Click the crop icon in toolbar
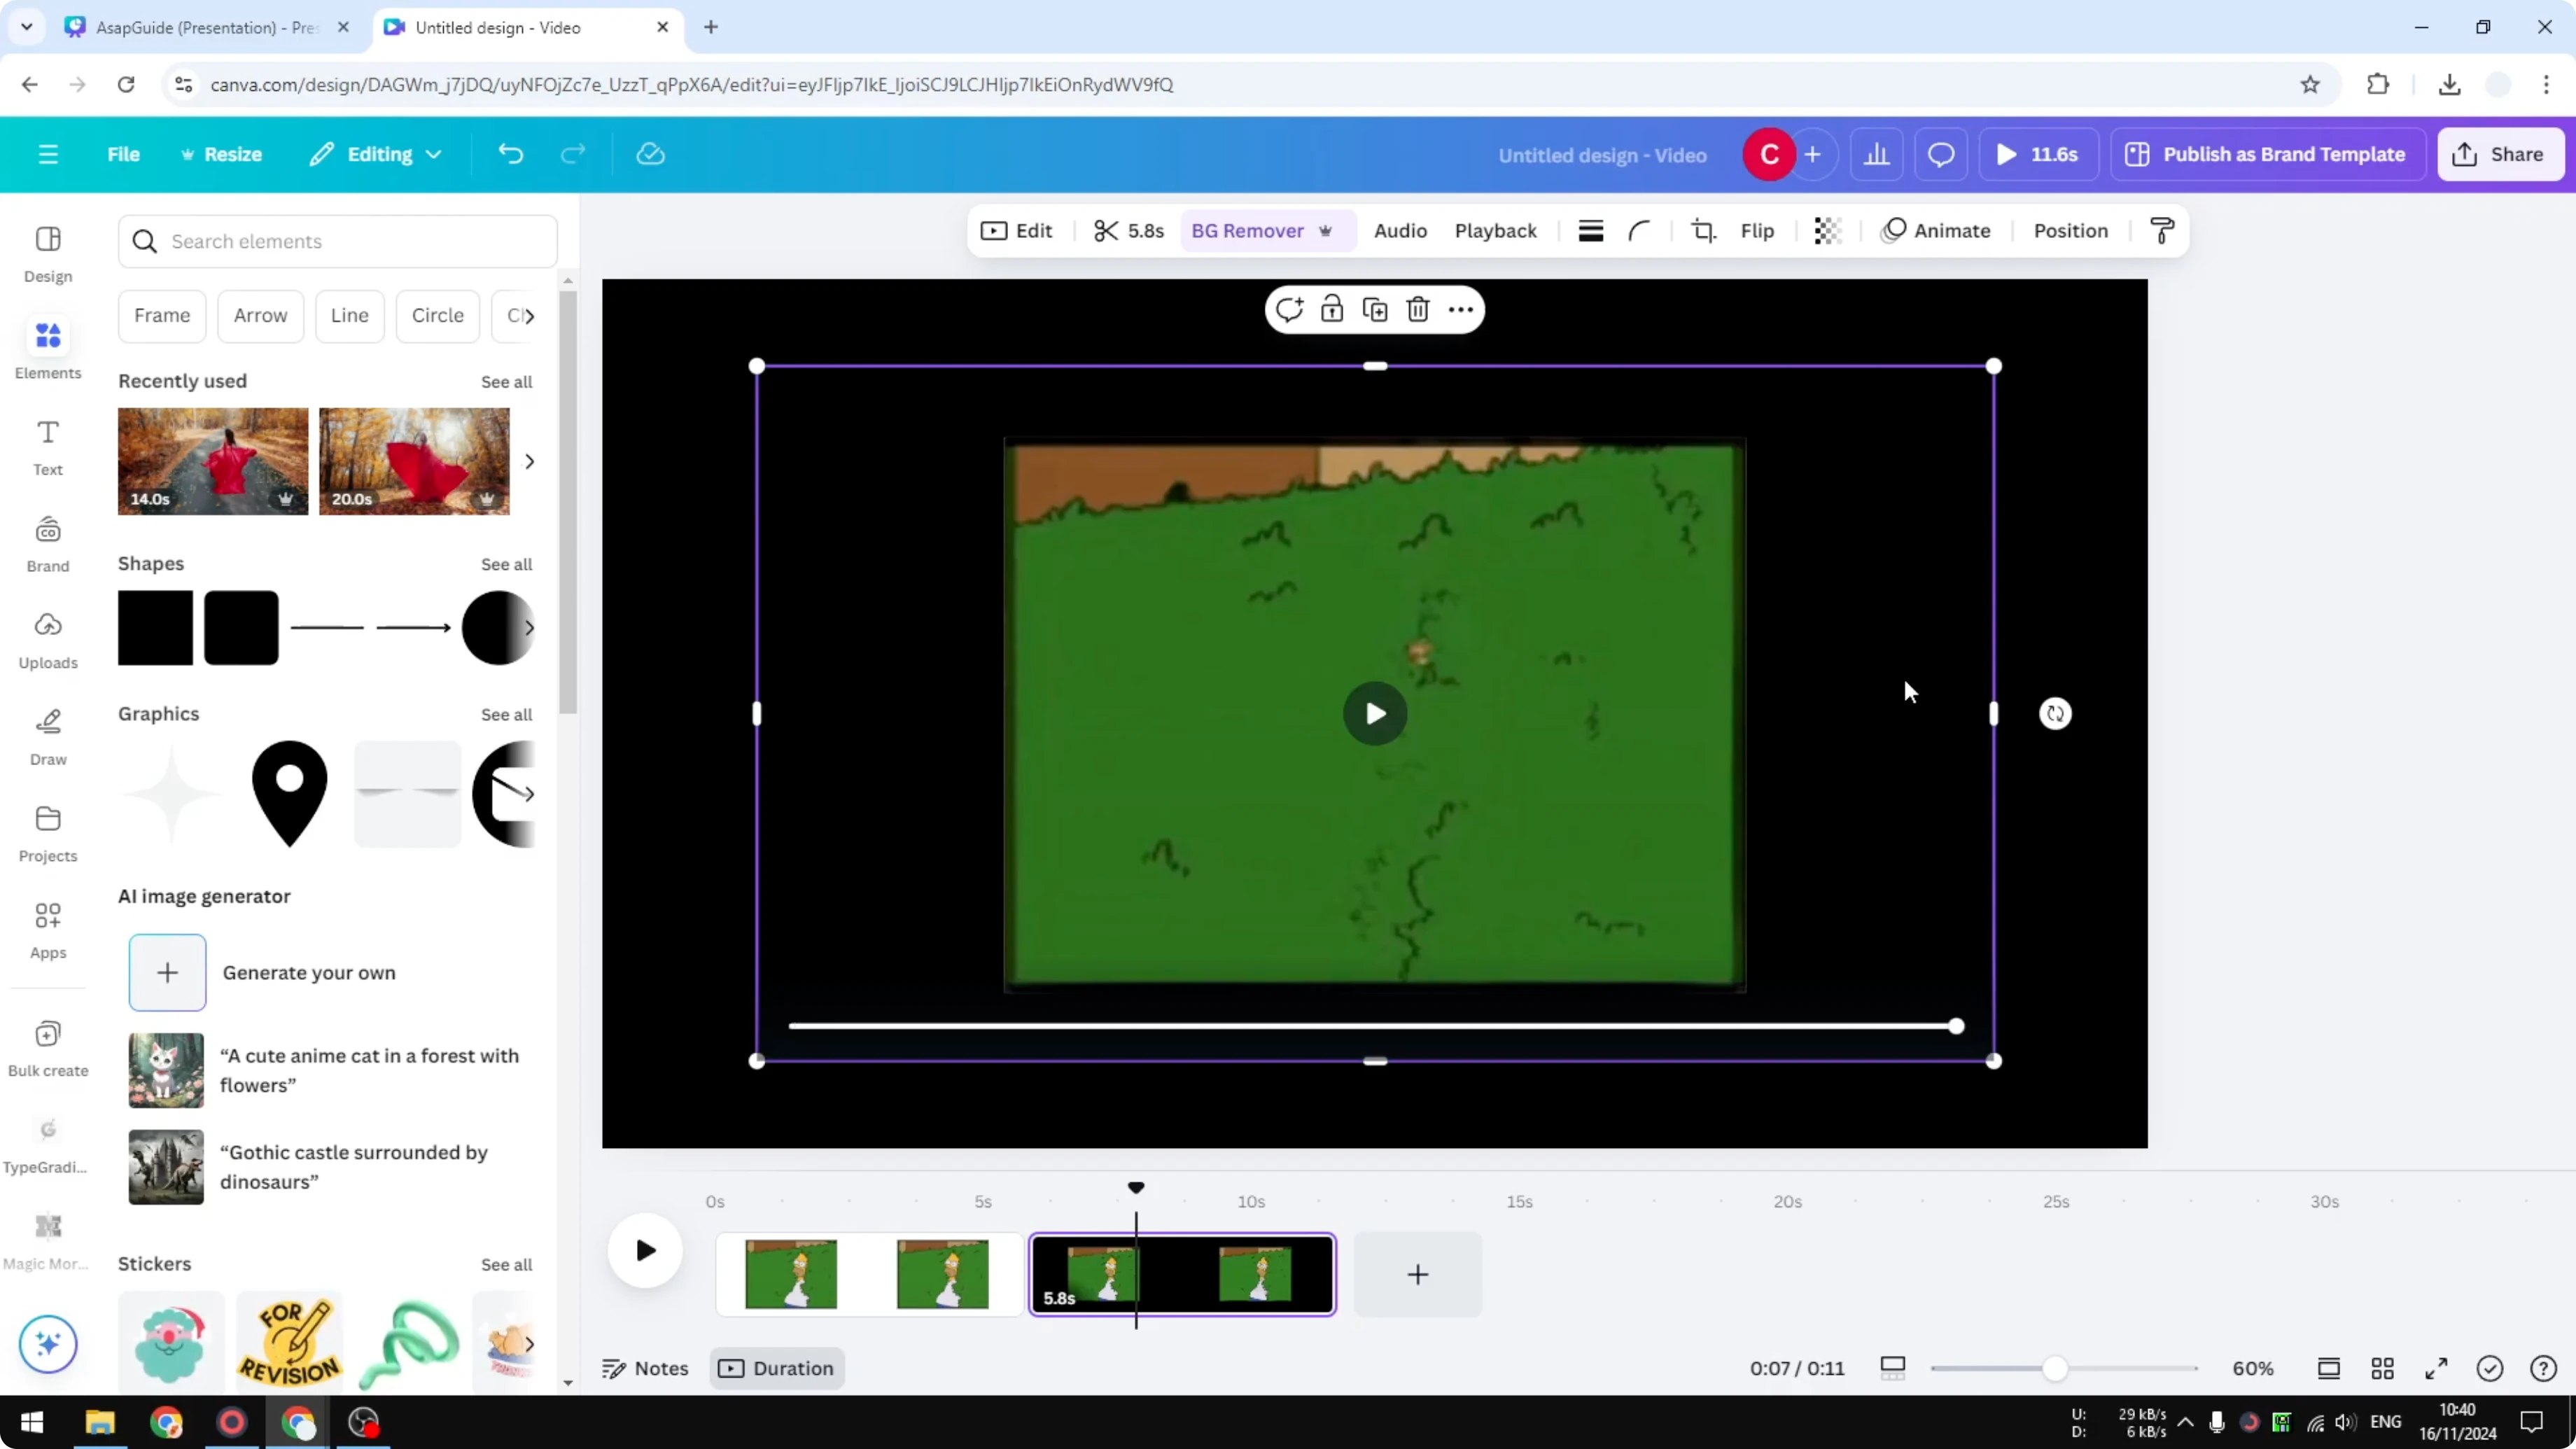 [1703, 231]
